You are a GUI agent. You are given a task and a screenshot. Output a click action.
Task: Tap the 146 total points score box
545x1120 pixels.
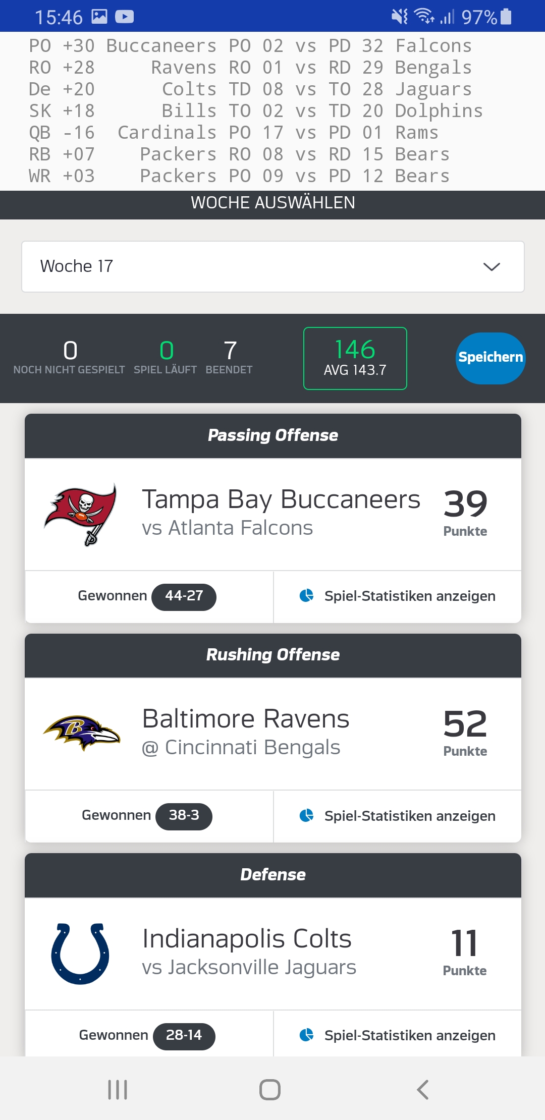pyautogui.click(x=355, y=358)
